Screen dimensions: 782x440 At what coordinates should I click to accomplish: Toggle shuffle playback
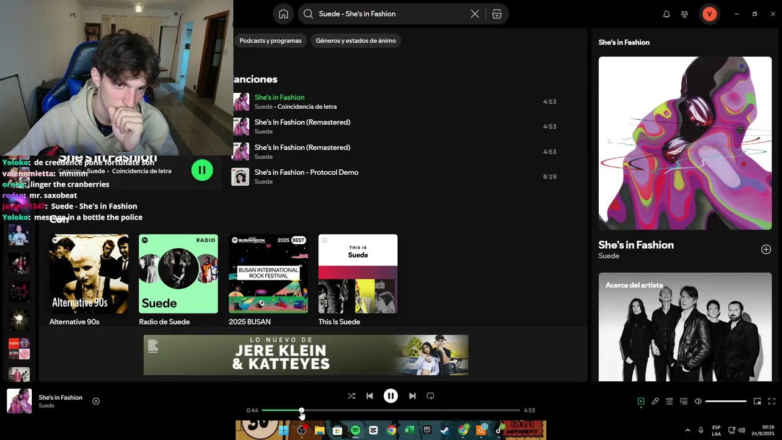[351, 396]
